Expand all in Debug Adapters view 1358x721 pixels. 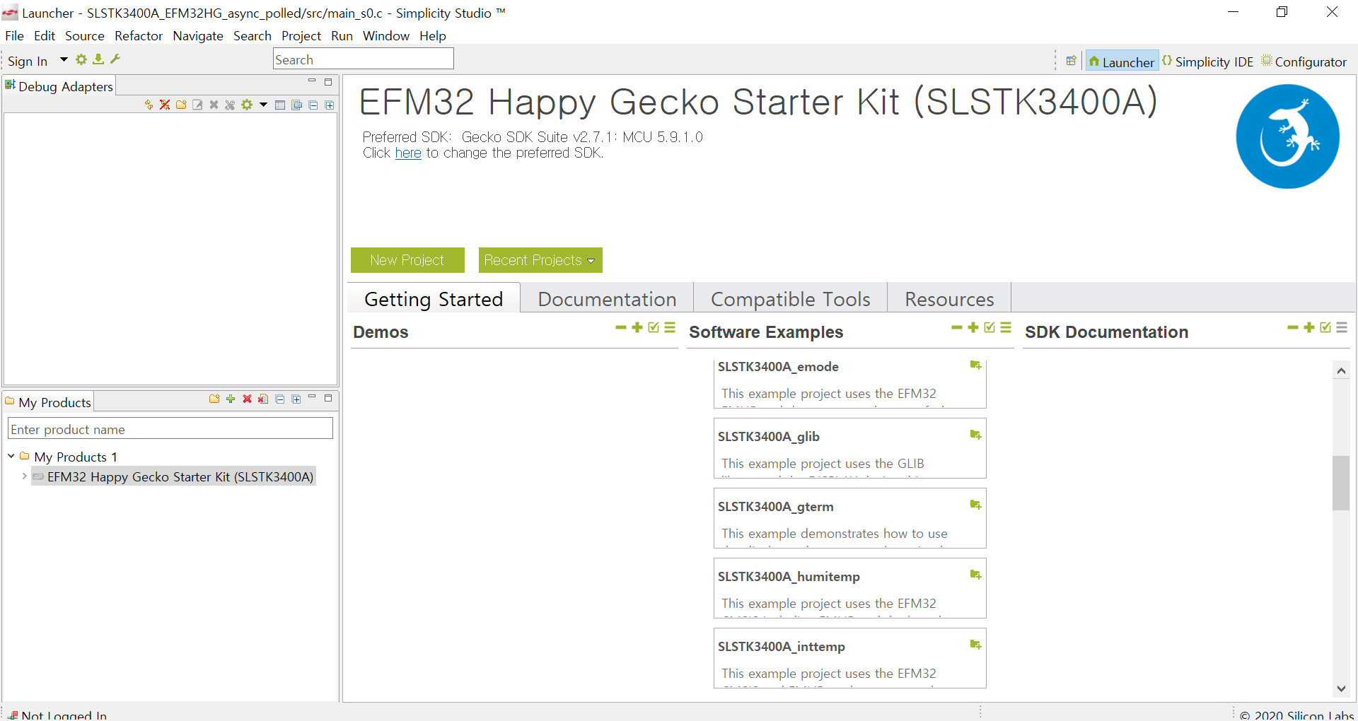(330, 105)
